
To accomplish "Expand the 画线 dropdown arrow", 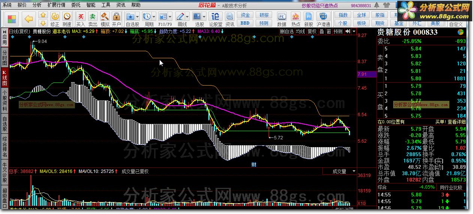I will 187,17.
